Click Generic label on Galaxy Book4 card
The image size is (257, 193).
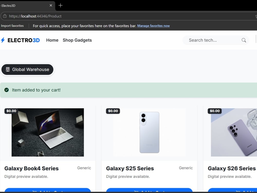[84, 168]
